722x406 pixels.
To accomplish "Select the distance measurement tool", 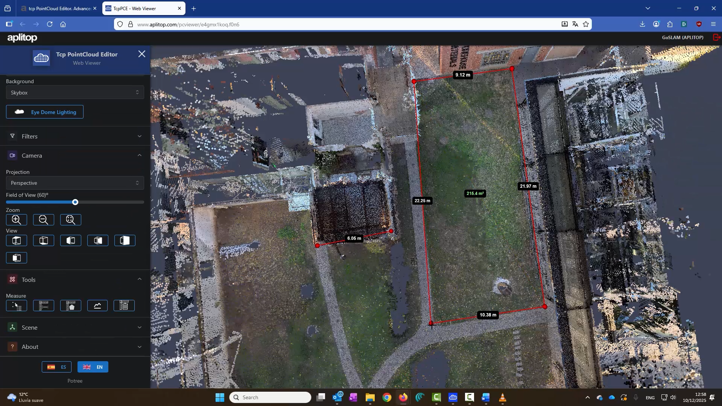I will [43, 306].
